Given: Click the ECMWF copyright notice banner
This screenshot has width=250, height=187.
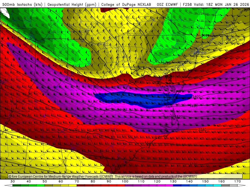Looking at the screenshot, I should pos(125,176).
